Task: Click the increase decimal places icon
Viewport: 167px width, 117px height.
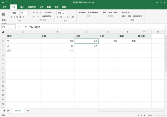Action: [68, 17]
